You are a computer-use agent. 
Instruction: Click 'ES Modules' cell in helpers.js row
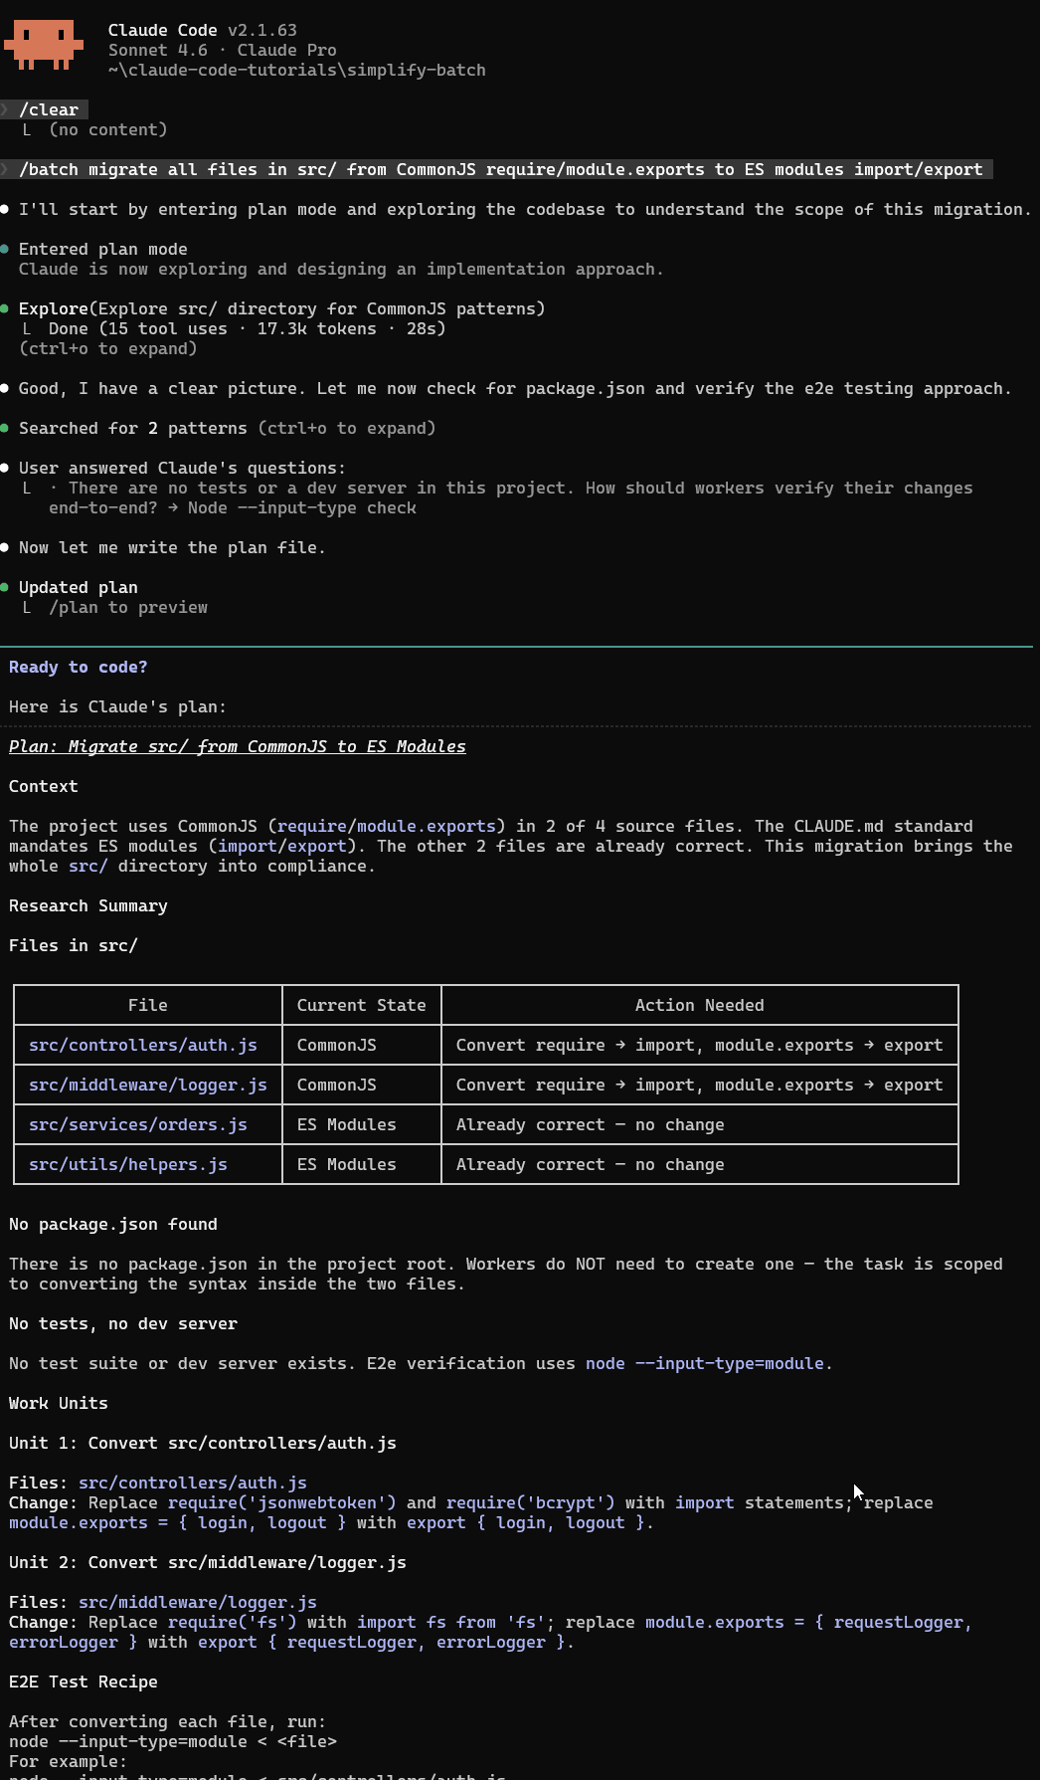tap(346, 1164)
